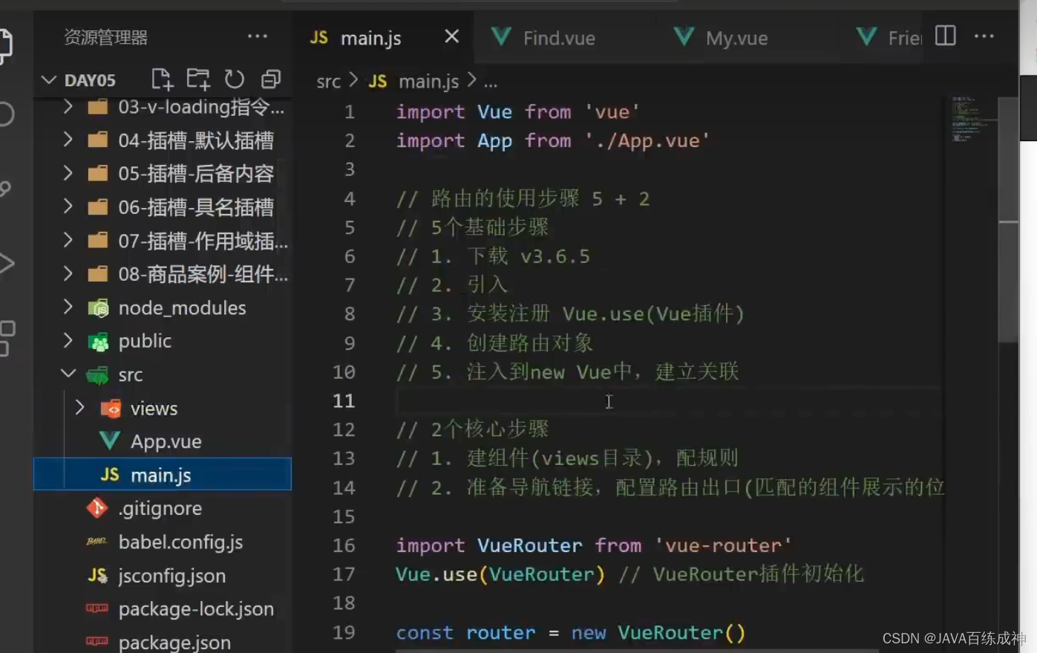This screenshot has height=653, width=1037.
Task: Expand the 07-插槽-作用域插槽 folder
Action: point(68,240)
